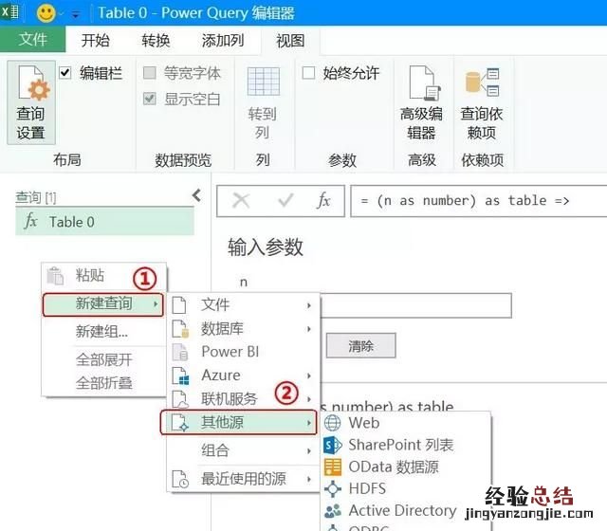Screen dimensions: 607x531
Task: Choose New Group (新建组...) from context menu
Action: click(101, 332)
